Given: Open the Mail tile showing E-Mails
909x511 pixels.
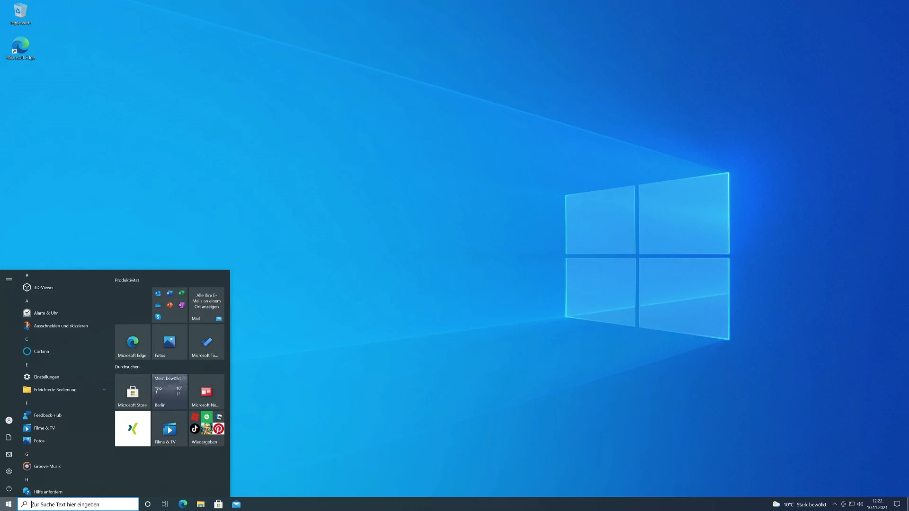Looking at the screenshot, I should click(206, 305).
